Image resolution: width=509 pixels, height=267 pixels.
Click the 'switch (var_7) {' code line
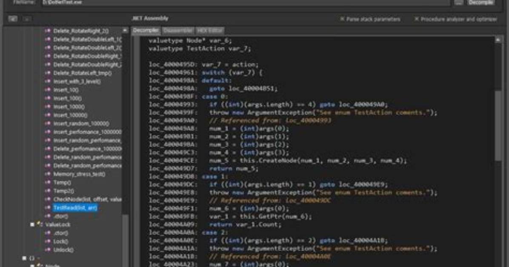(x=232, y=73)
